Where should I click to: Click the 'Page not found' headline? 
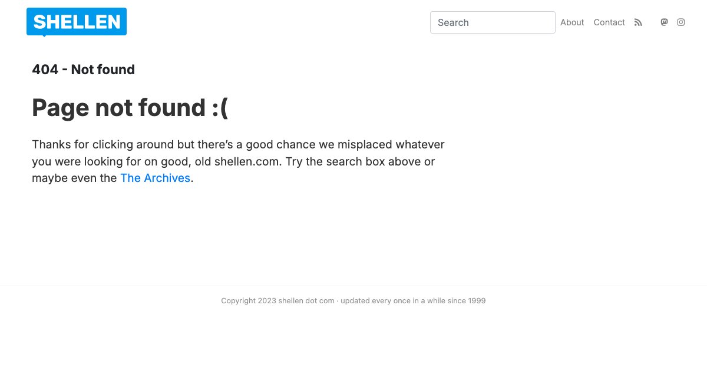pyautogui.click(x=118, y=108)
